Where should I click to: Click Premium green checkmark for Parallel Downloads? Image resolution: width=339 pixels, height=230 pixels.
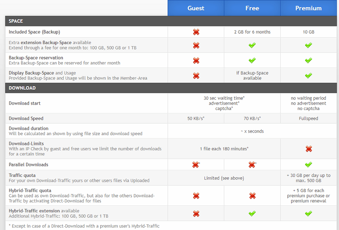click(308, 165)
